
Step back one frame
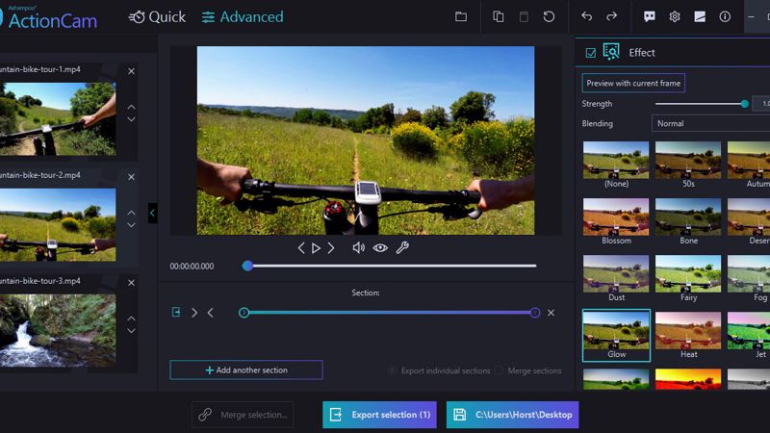(x=301, y=248)
